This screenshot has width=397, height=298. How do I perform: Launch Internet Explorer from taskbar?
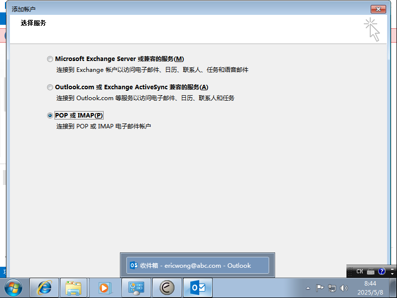tap(44, 288)
